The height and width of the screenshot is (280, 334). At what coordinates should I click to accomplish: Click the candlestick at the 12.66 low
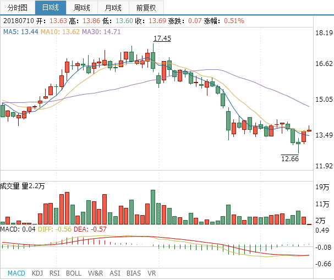pyautogui.click(x=298, y=143)
